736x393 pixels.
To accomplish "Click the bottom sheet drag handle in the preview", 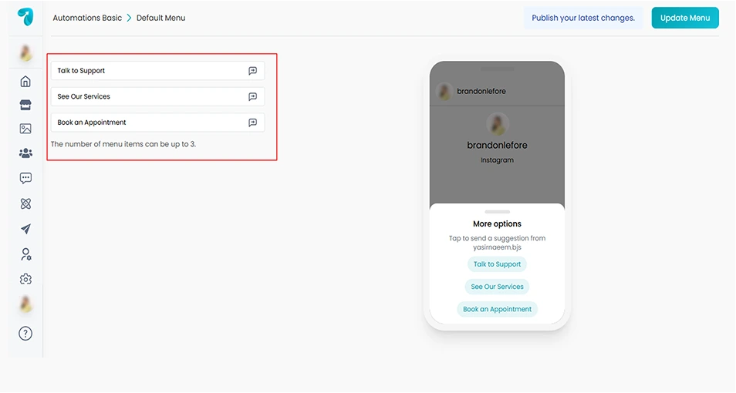I will [x=497, y=212].
